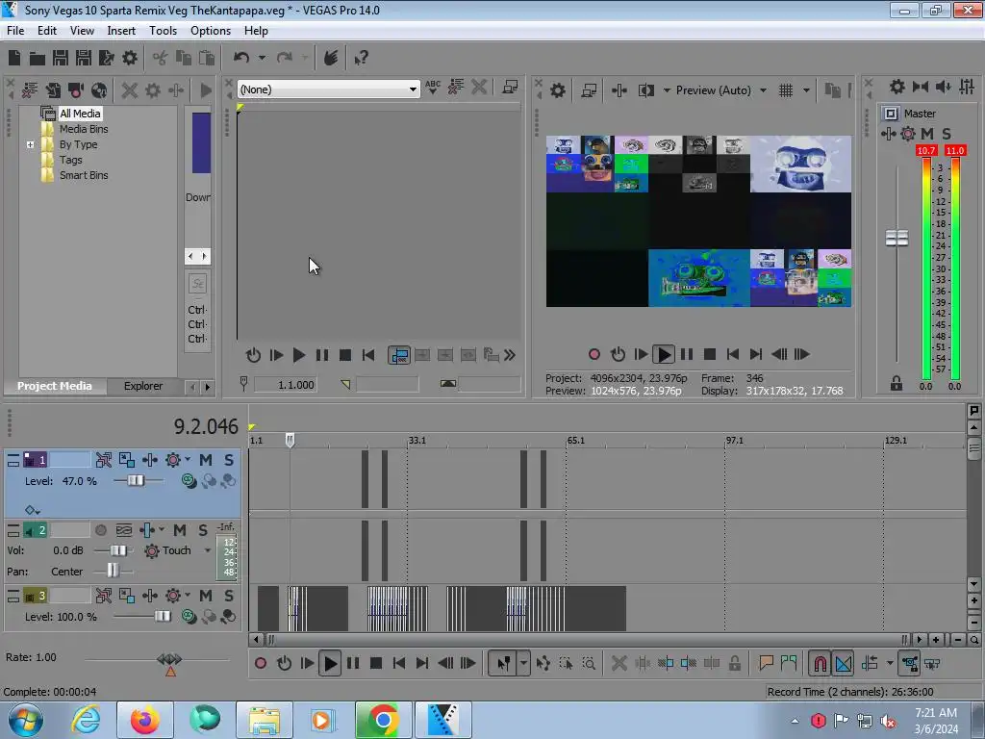Open project Properties gear in main toolbar
985x739 pixels.
(x=130, y=58)
